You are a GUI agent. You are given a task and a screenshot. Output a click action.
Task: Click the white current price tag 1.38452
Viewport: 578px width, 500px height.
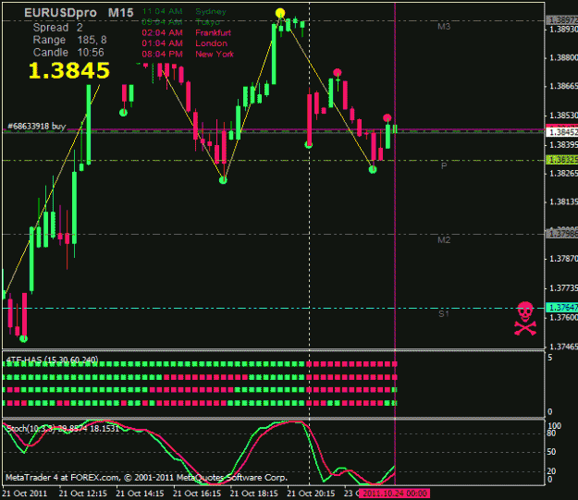point(561,132)
